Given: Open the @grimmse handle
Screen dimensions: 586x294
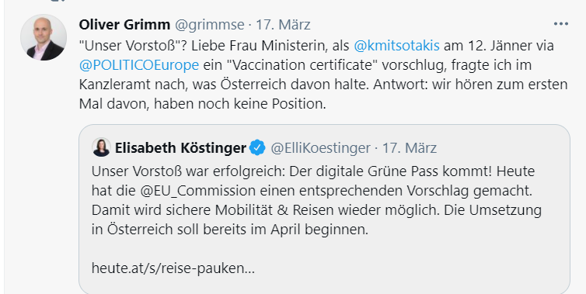Looking at the screenshot, I should click(x=210, y=25).
